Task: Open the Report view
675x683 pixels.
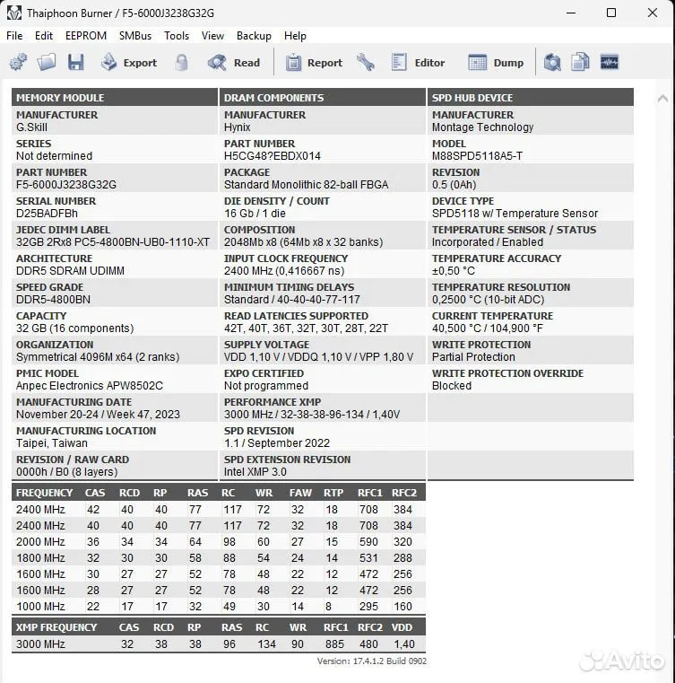Action: click(x=314, y=62)
